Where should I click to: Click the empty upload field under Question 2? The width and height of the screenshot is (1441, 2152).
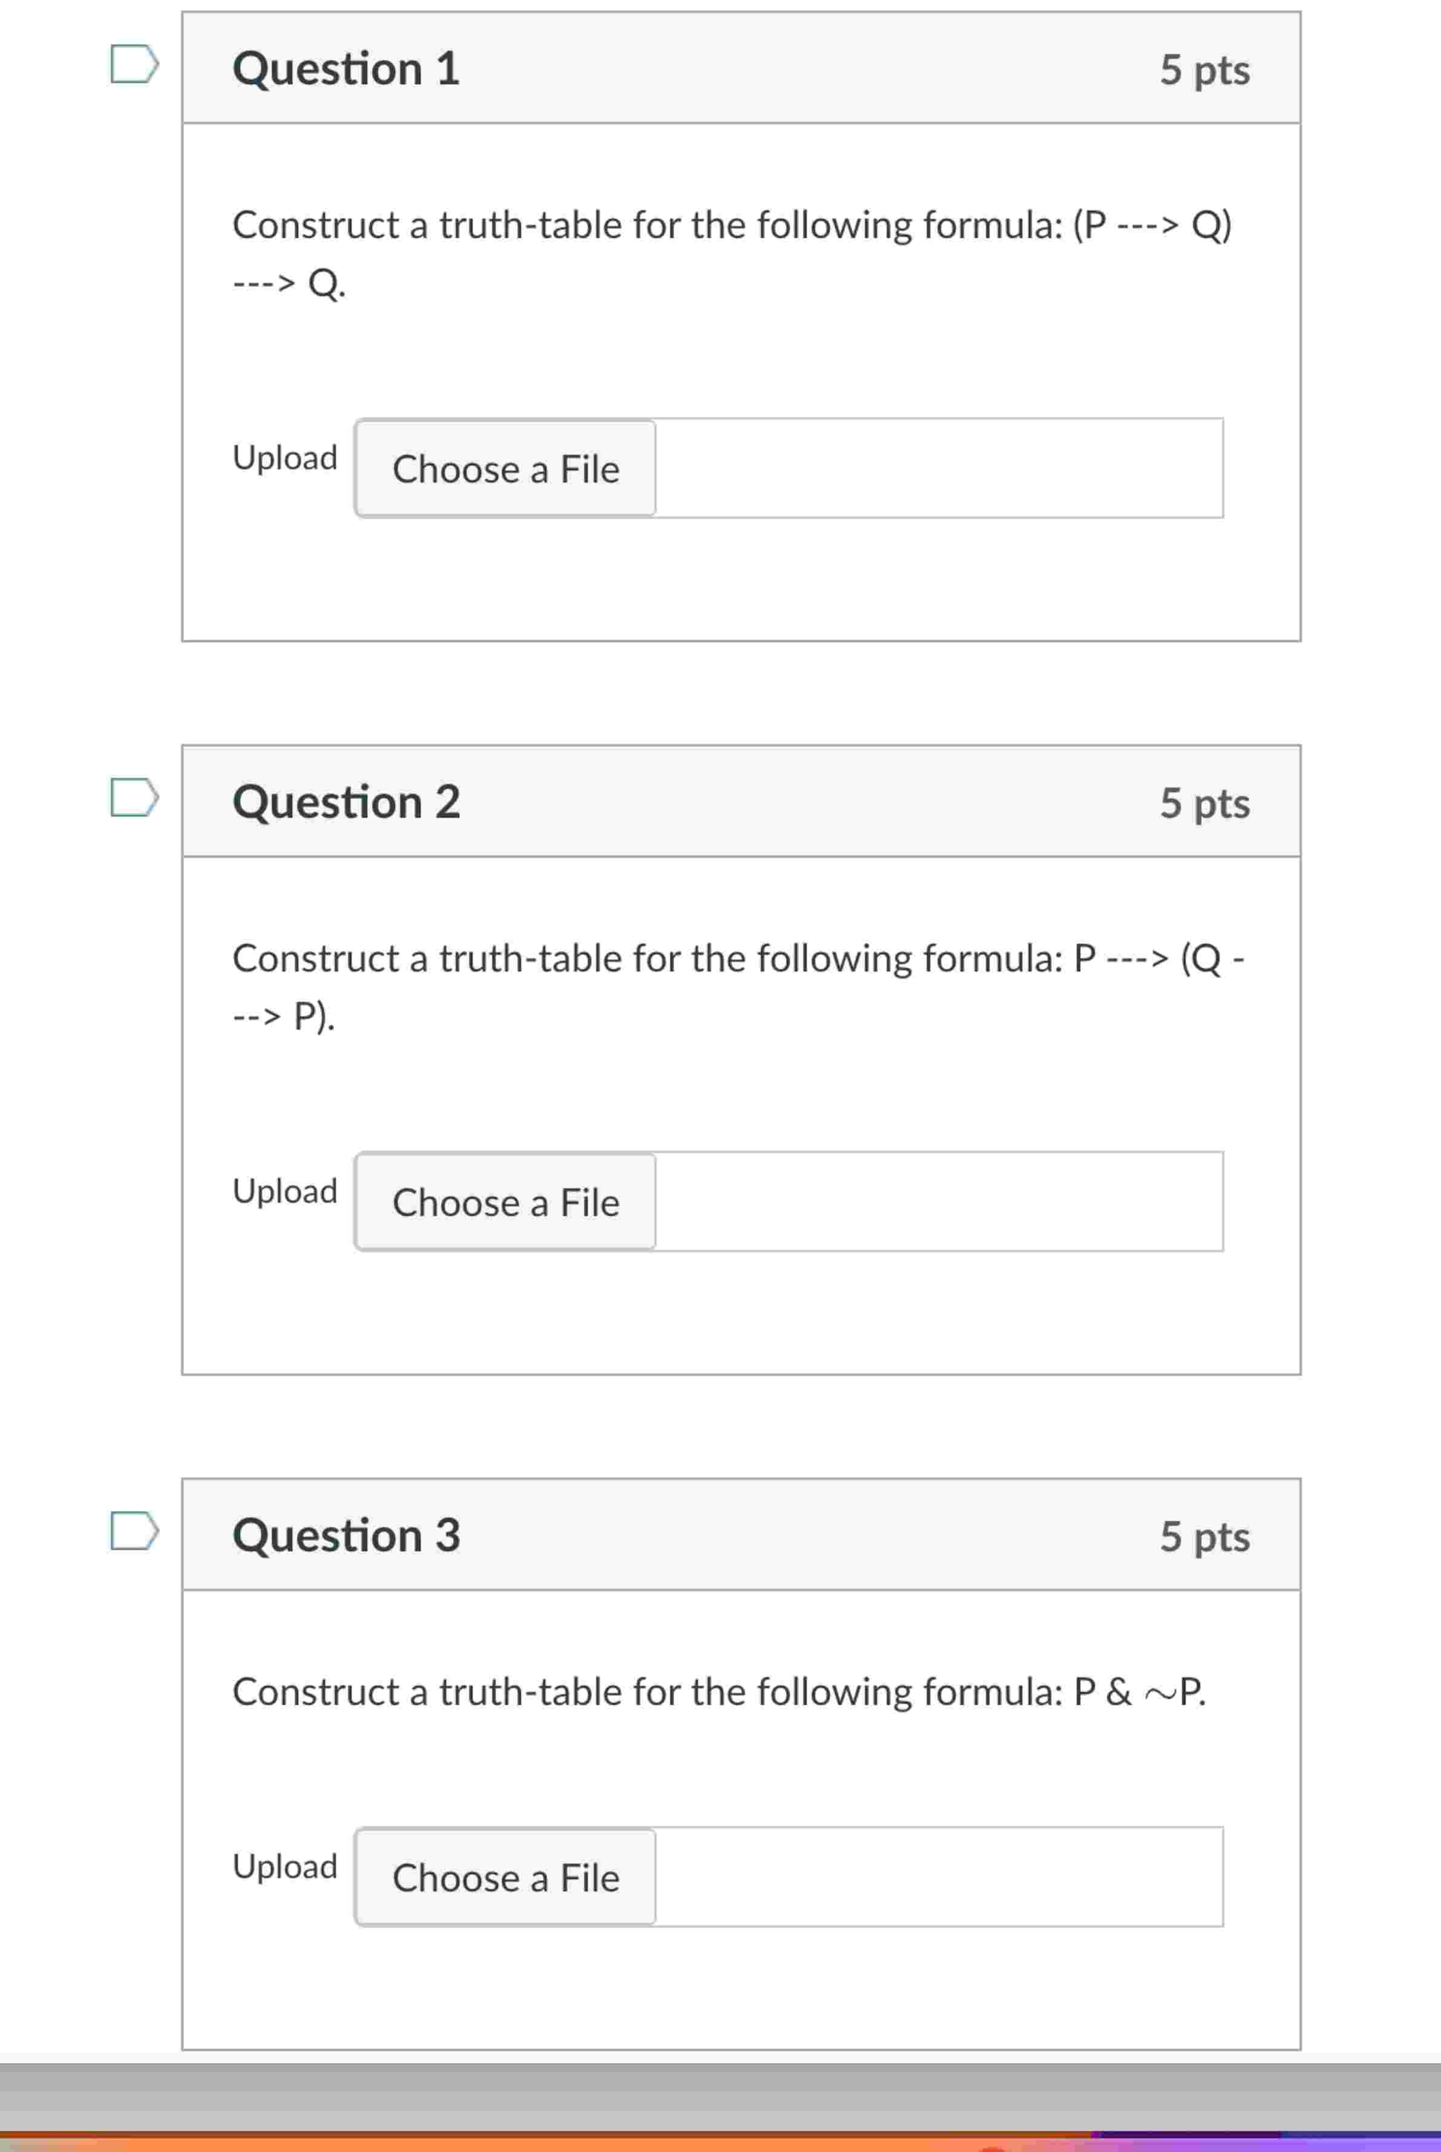[937, 1202]
